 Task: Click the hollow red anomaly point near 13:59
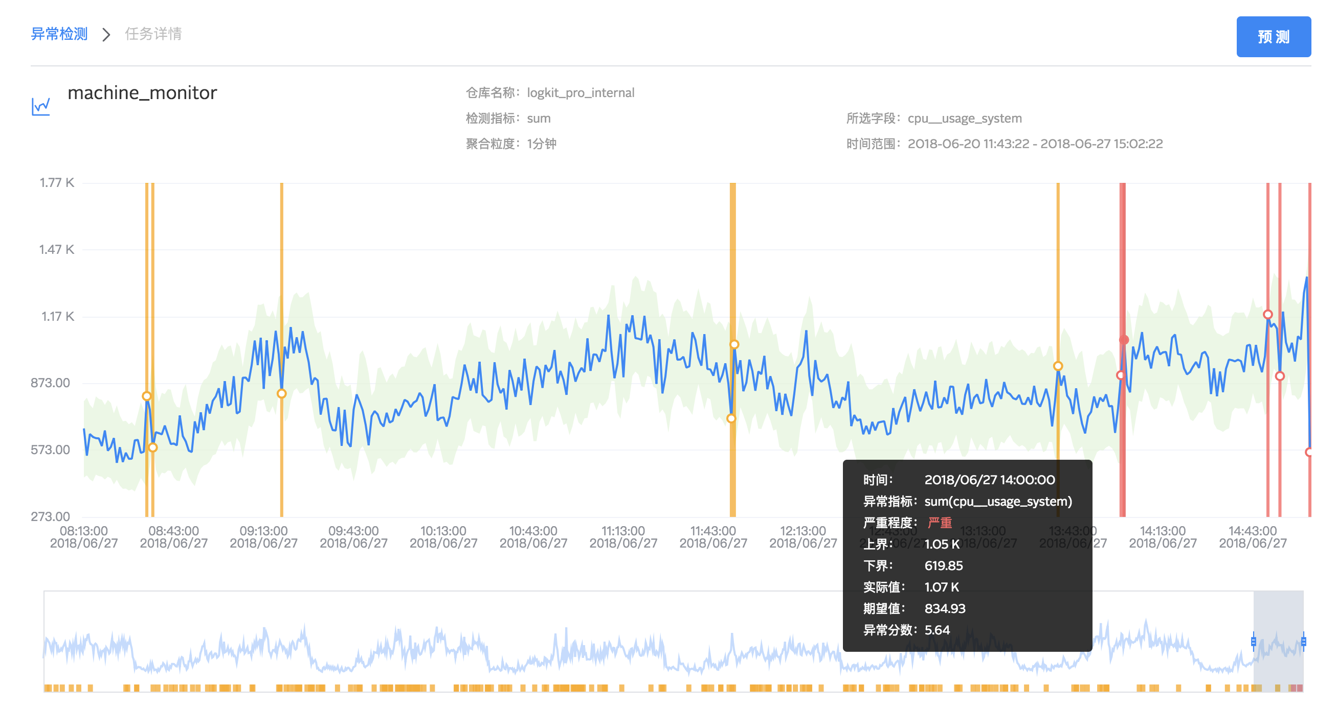click(x=1121, y=375)
